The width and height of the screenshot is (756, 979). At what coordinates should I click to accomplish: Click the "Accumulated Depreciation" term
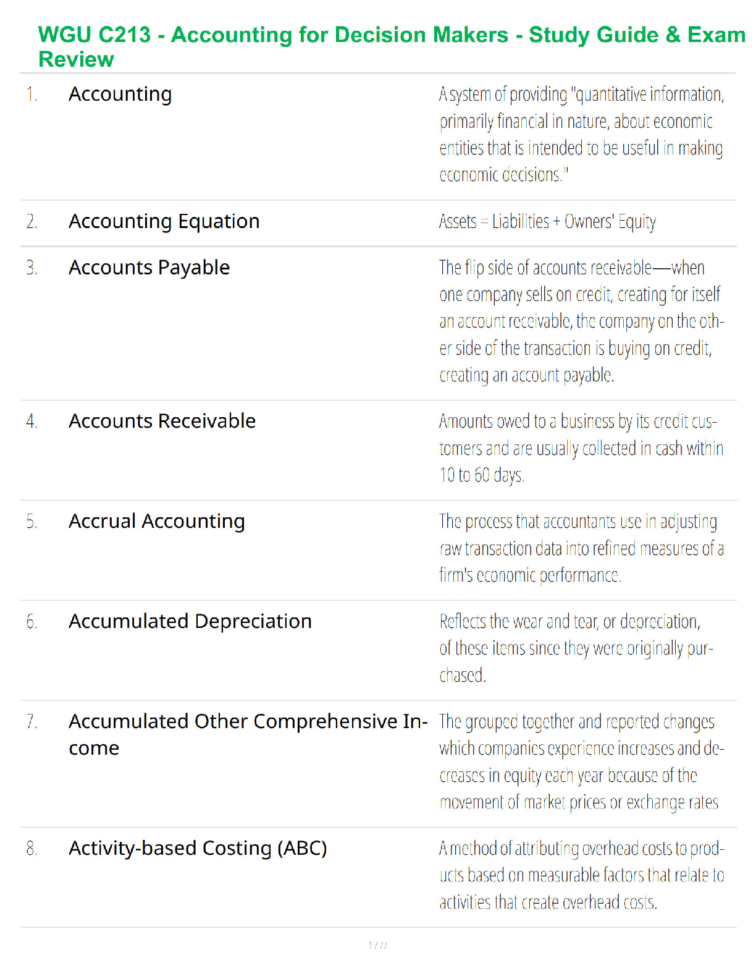(190, 622)
